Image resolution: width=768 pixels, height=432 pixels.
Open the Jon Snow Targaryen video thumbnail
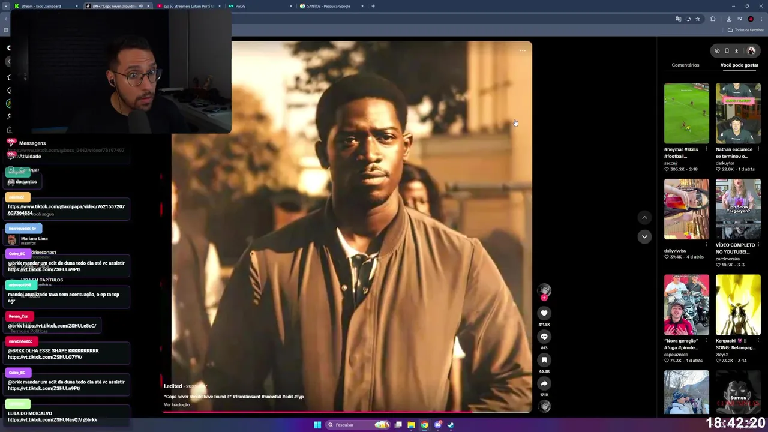(x=738, y=209)
